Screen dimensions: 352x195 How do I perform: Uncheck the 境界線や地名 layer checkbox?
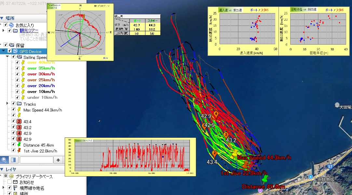pyautogui.click(x=10, y=188)
